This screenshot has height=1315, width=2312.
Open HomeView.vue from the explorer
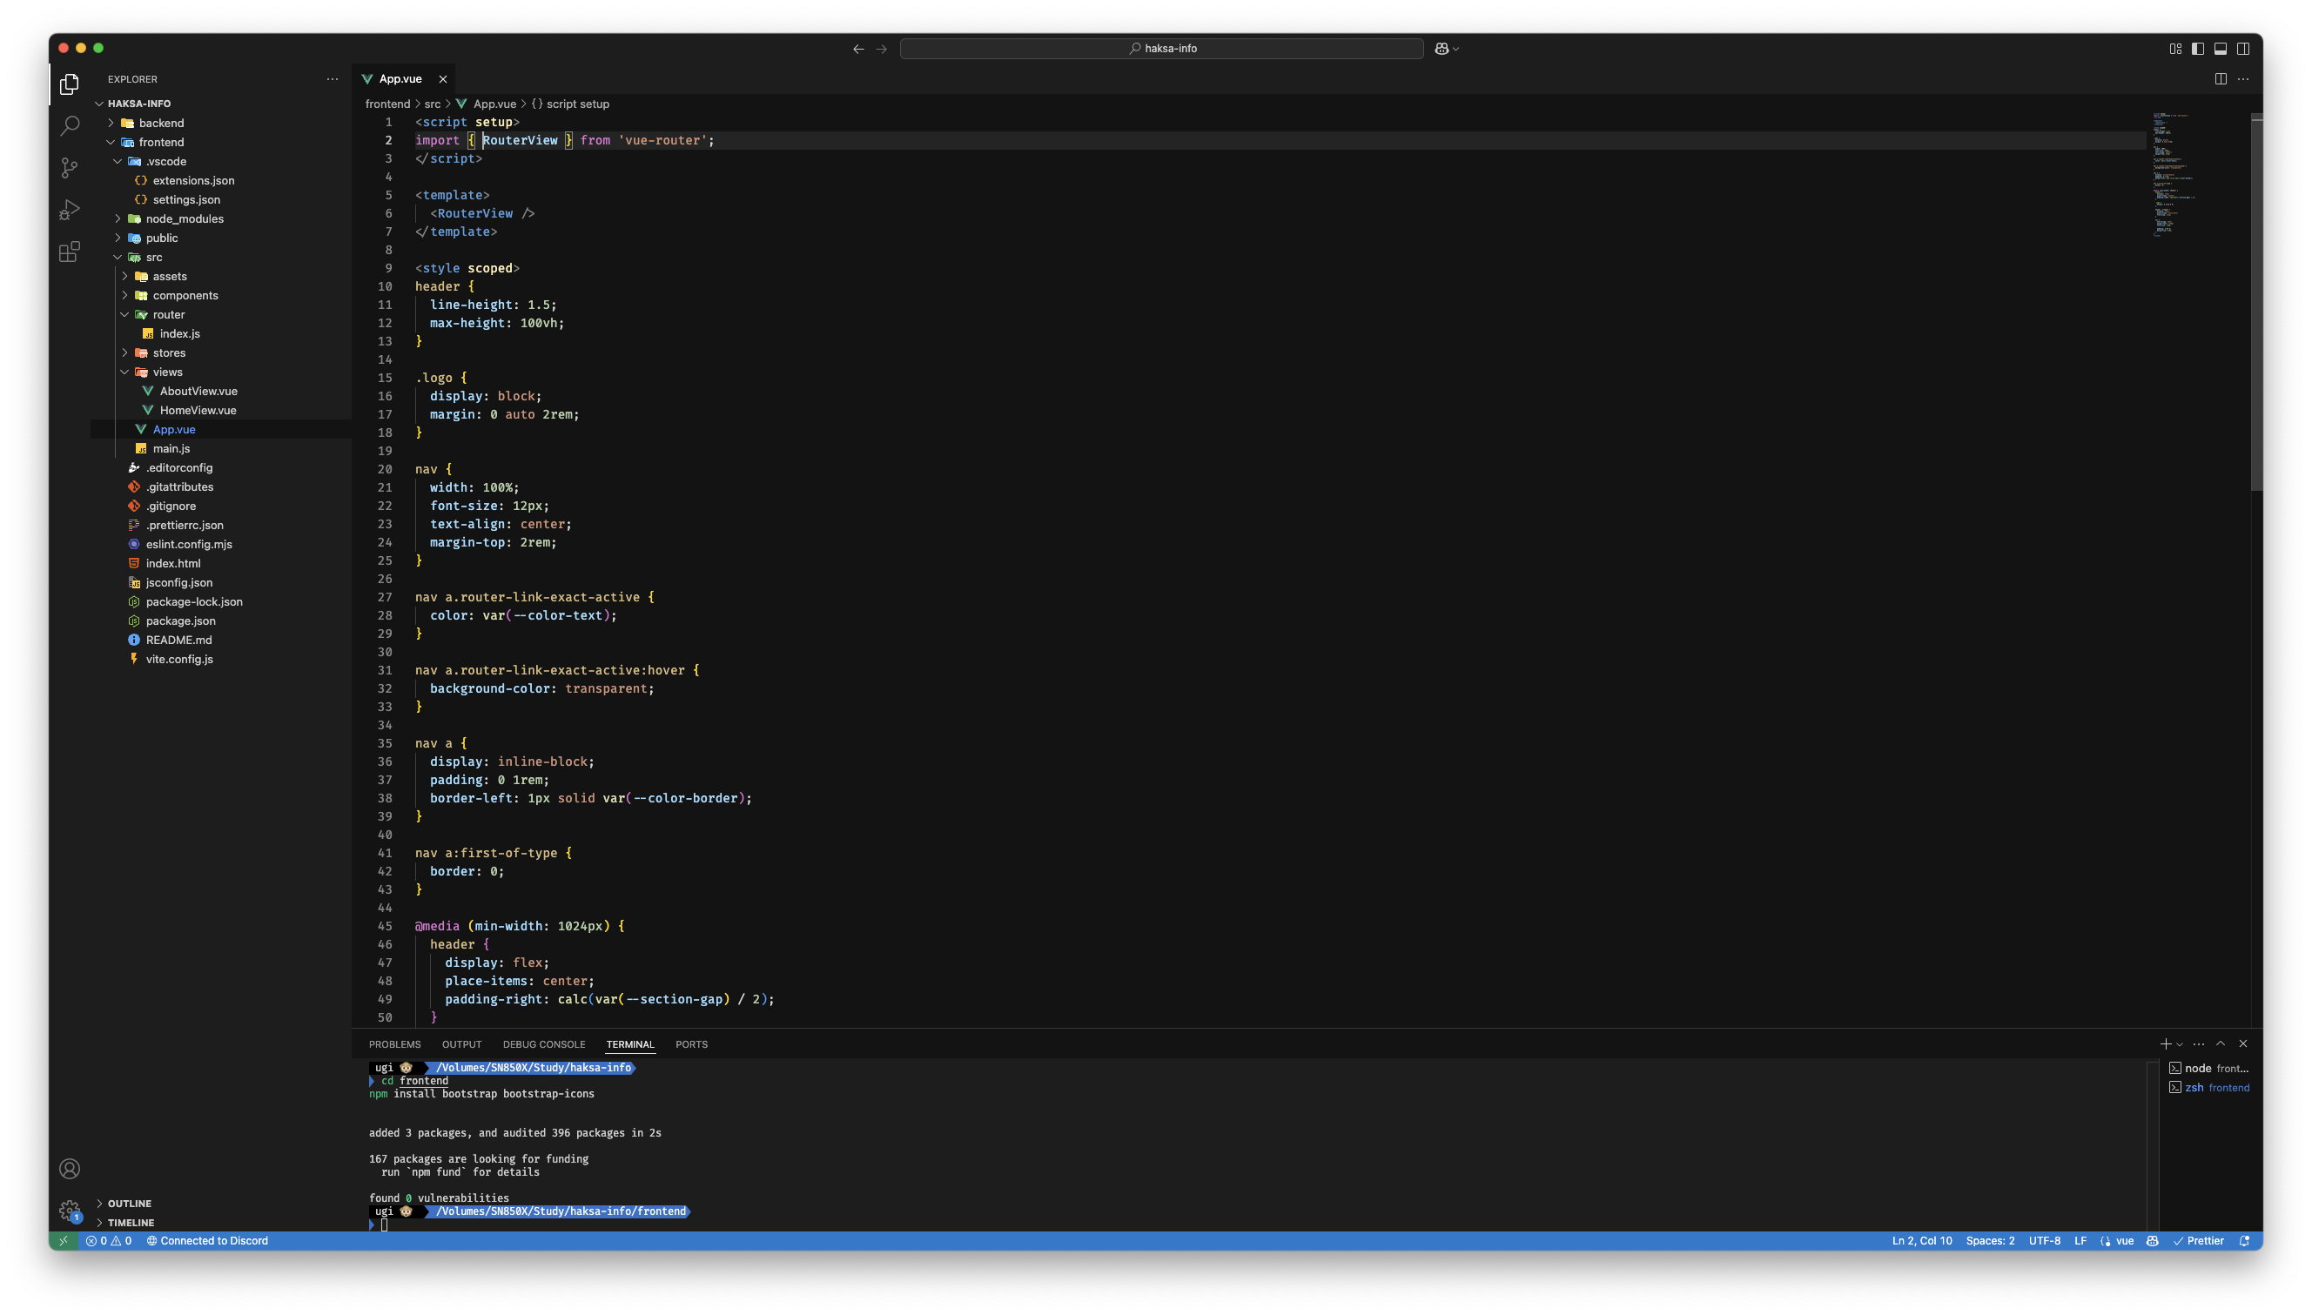(198, 411)
